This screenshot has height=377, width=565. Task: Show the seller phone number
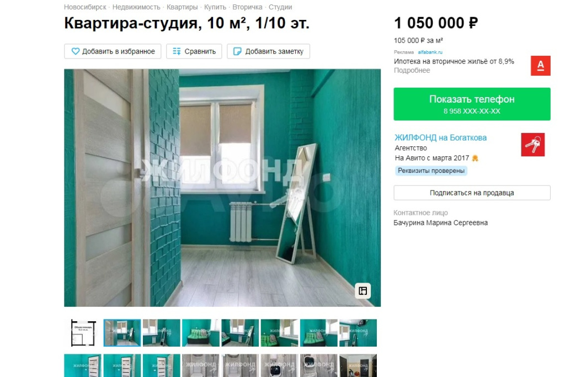[x=472, y=104]
